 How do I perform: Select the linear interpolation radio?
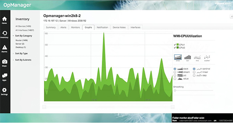click(194, 72)
